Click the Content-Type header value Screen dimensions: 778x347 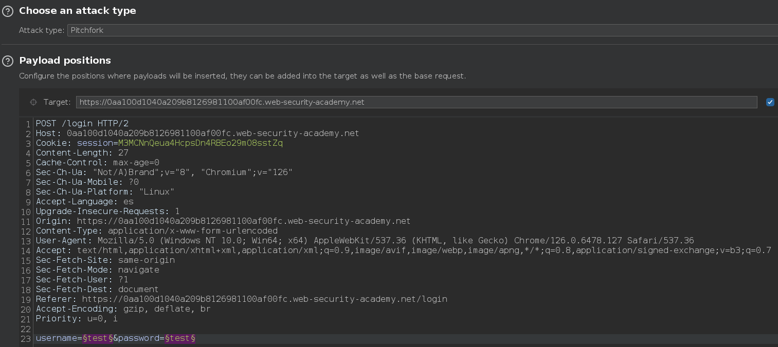pos(192,231)
